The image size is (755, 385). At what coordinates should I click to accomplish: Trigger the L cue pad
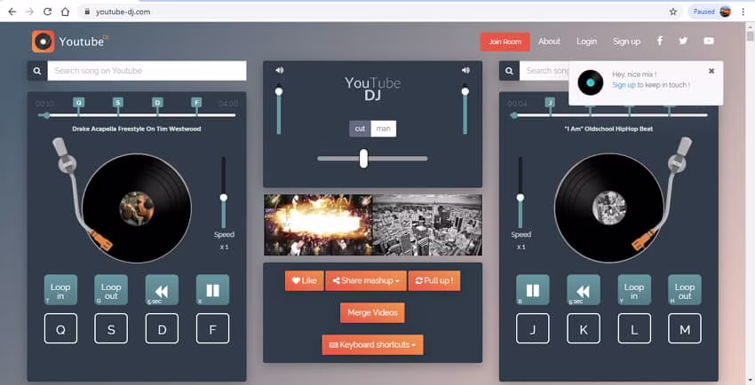634,329
